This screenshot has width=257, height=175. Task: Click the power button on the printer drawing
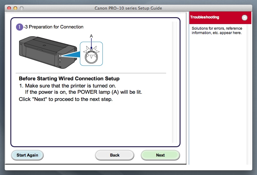click(60, 56)
